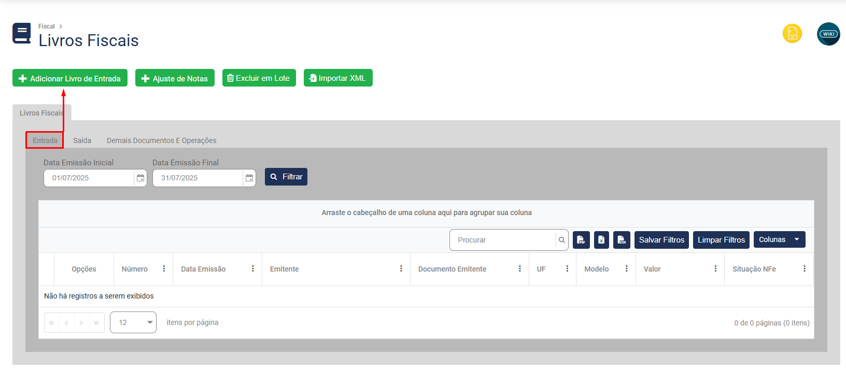Click Excluir em Lote button
846x369 pixels.
pos(259,78)
